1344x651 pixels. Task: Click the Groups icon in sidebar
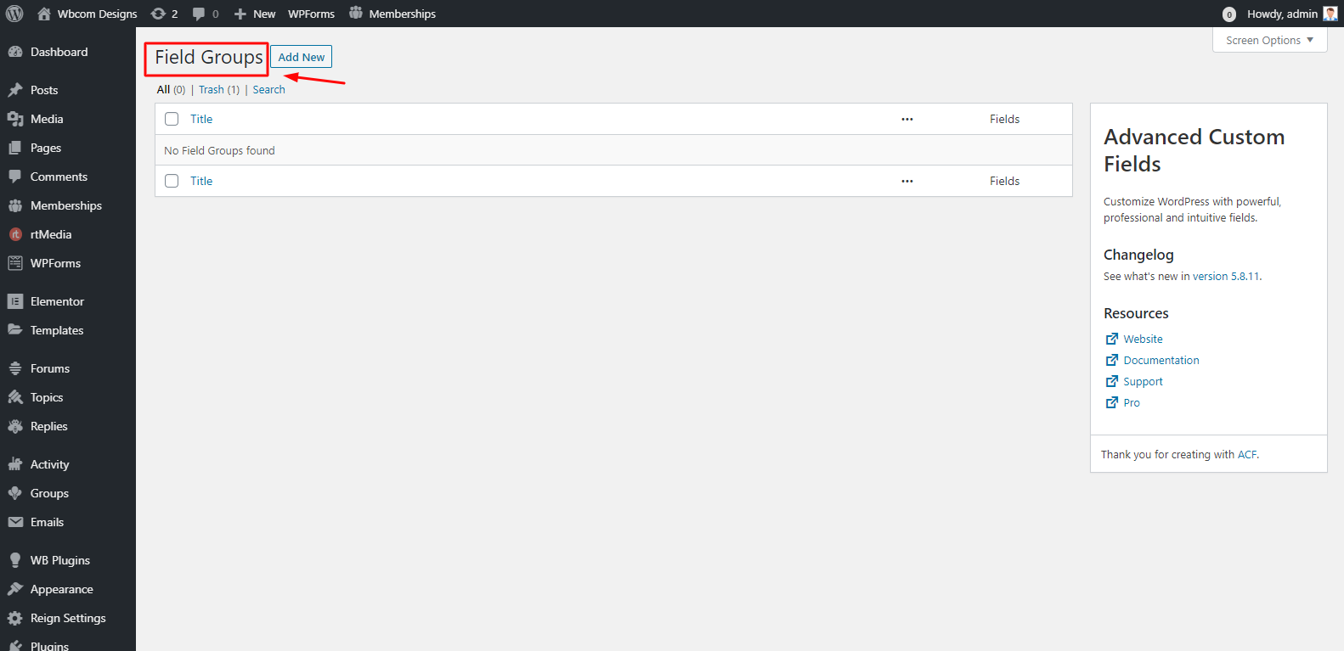coord(15,493)
